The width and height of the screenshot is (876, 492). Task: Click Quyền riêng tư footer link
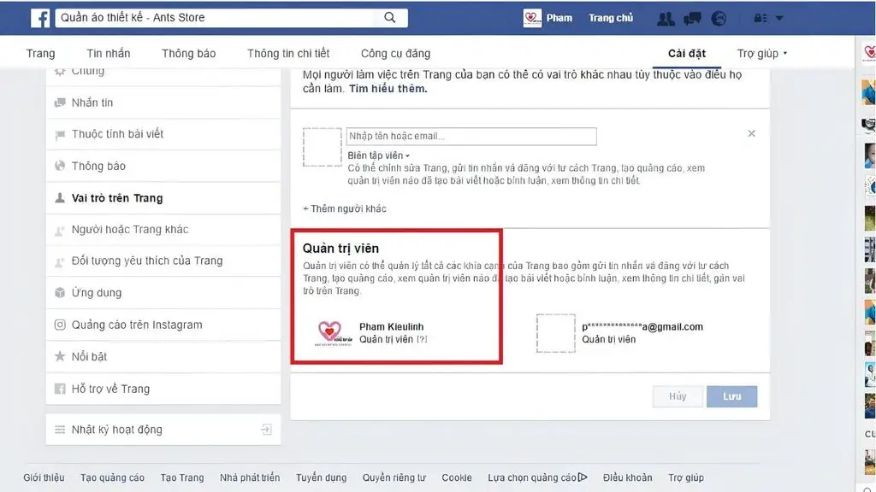[x=394, y=478]
